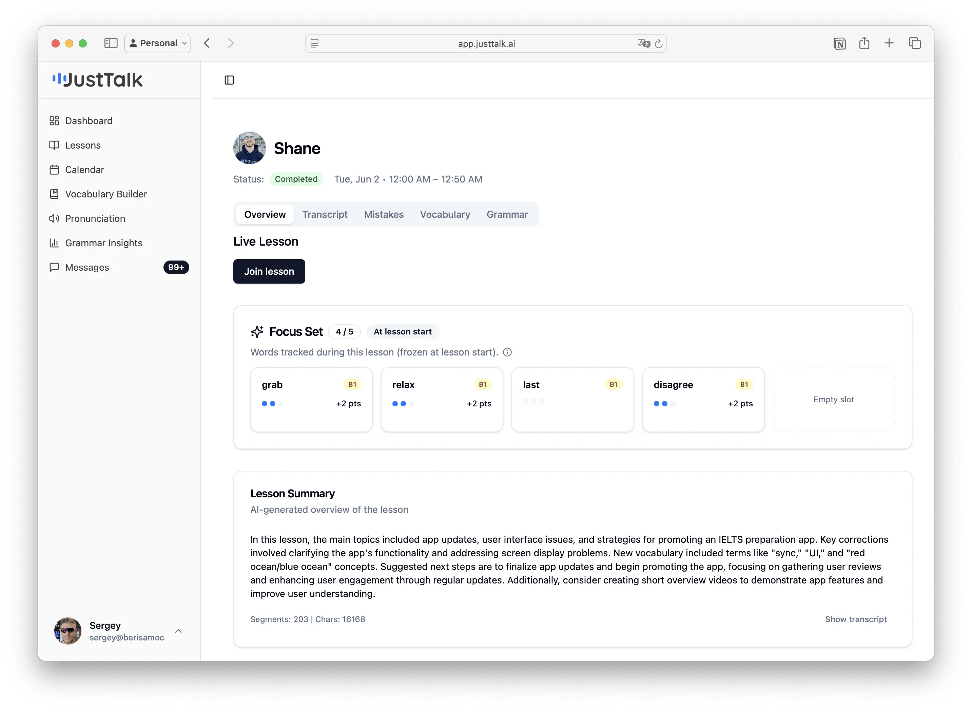Image resolution: width=972 pixels, height=711 pixels.
Task: Click the lesson date 'Tue, Jun 2' text
Action: coord(357,179)
